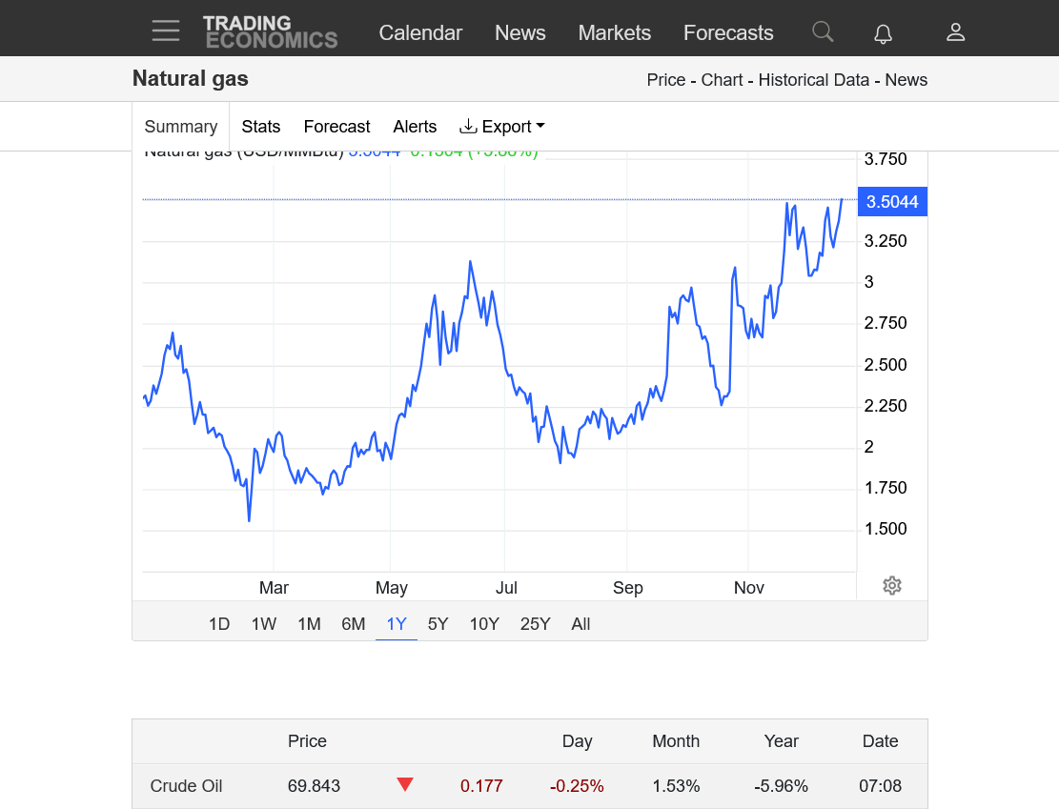This screenshot has height=809, width=1059.
Task: Open the search magnifier icon
Action: pos(823,32)
